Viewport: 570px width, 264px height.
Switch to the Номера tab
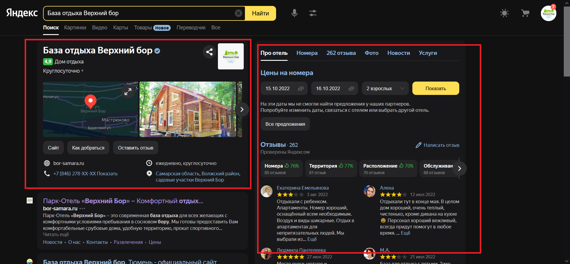pos(307,53)
